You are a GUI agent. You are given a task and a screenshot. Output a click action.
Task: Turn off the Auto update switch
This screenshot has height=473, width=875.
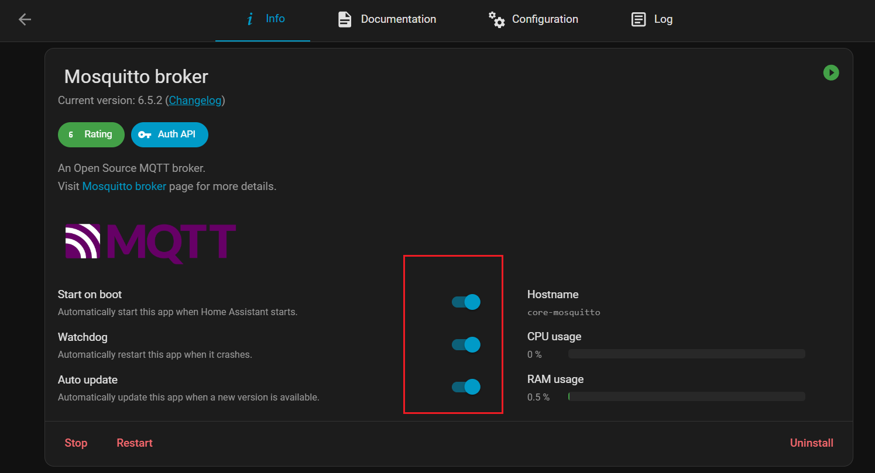tap(466, 386)
